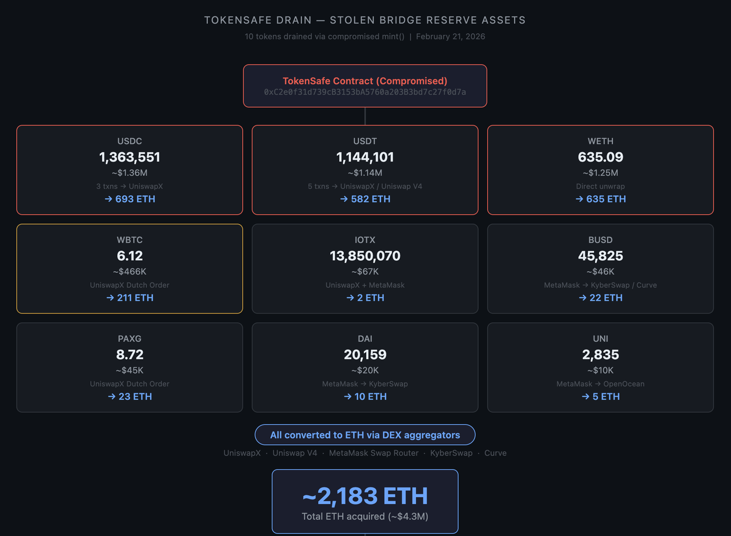Click the February 21, 2026 date text
The height and width of the screenshot is (536, 731).
pyautogui.click(x=451, y=37)
